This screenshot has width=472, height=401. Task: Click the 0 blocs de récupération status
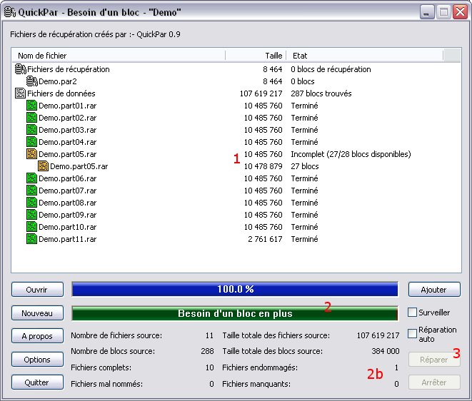point(331,69)
